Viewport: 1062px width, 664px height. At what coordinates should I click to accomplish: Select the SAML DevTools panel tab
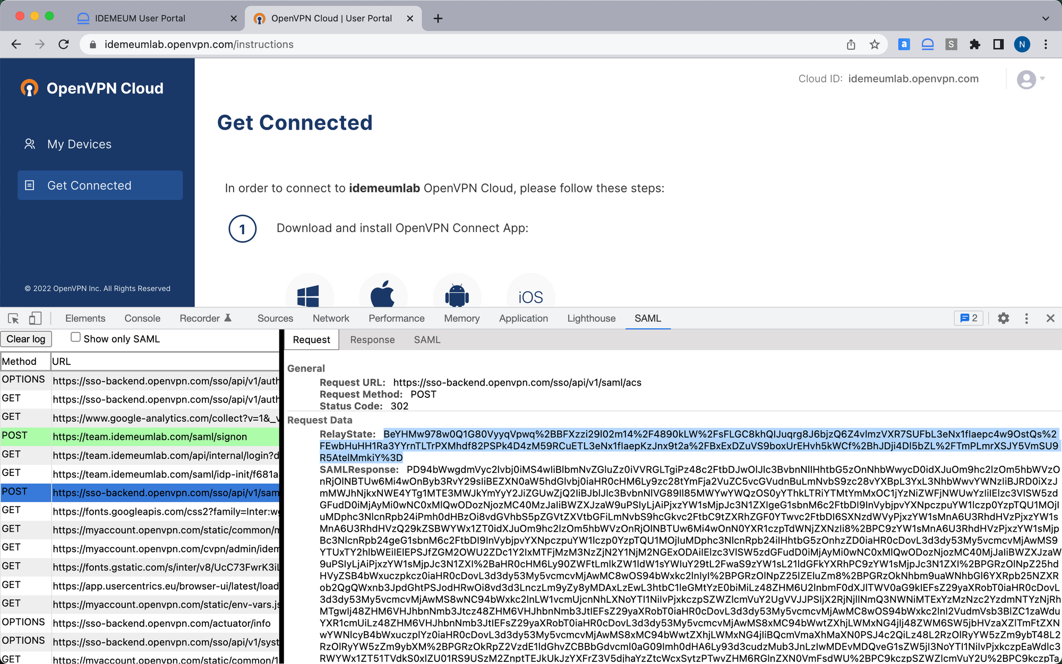coord(648,318)
